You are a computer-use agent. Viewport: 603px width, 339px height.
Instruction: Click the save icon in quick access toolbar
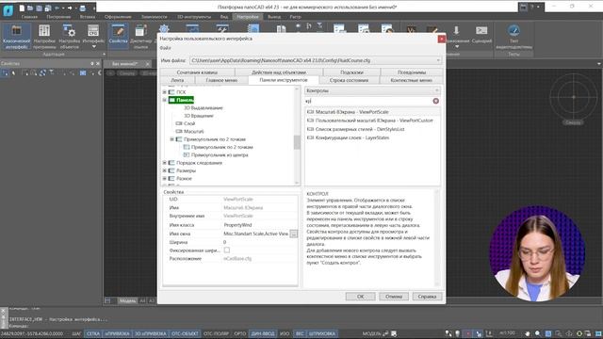click(x=40, y=8)
